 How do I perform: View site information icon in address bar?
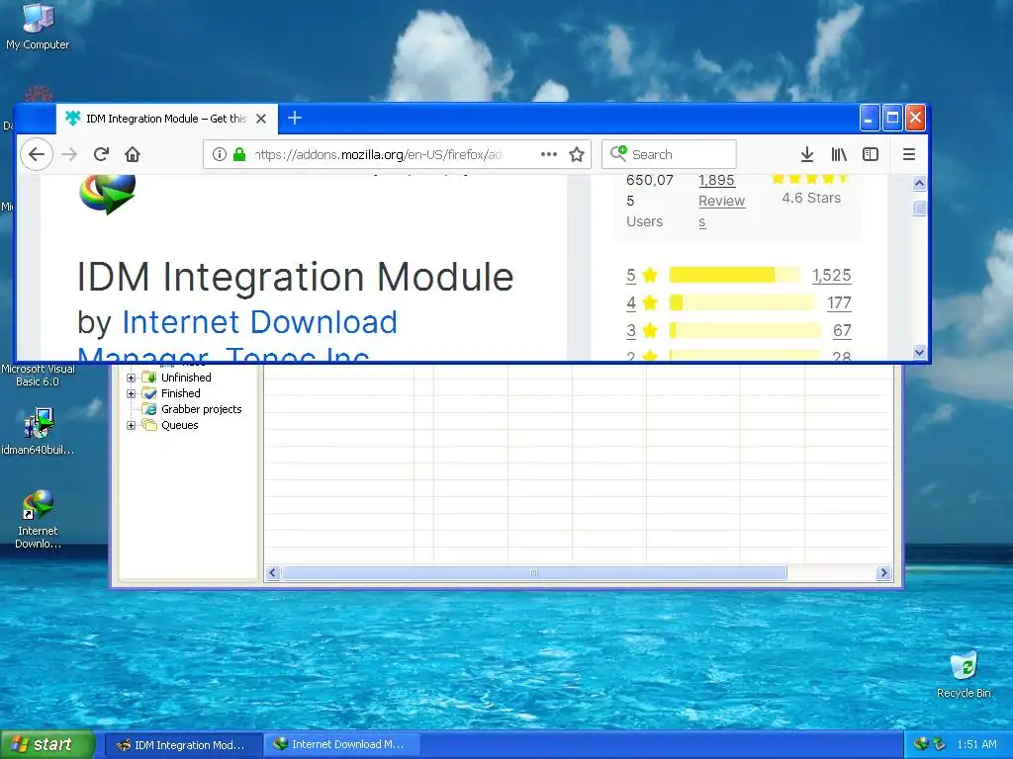220,154
